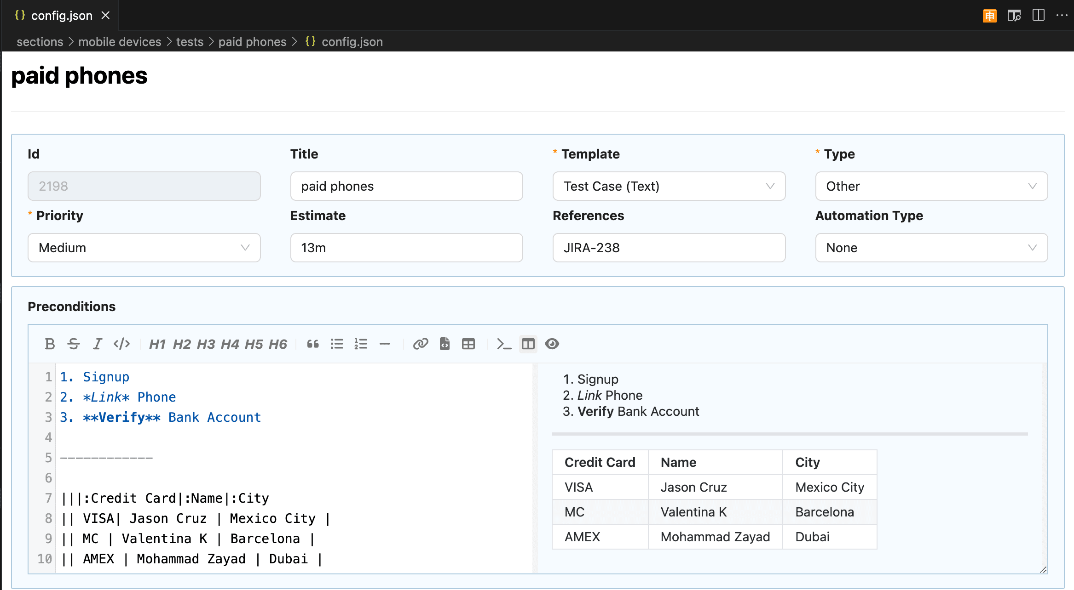Insert a blockquote
This screenshot has height=590, width=1074.
313,344
